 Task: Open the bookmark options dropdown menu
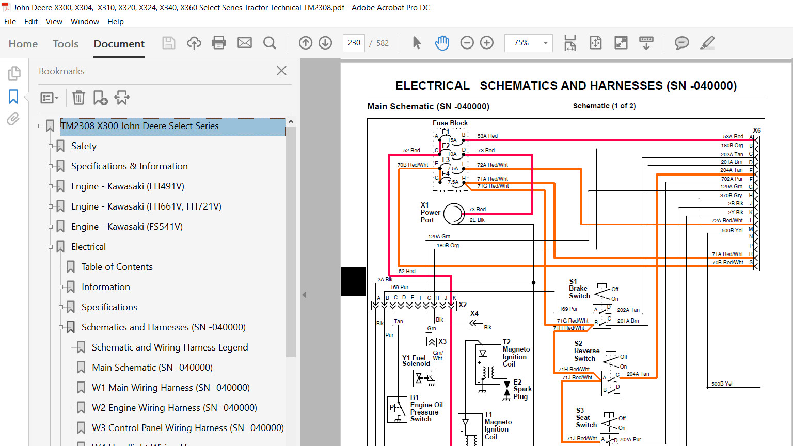point(50,98)
